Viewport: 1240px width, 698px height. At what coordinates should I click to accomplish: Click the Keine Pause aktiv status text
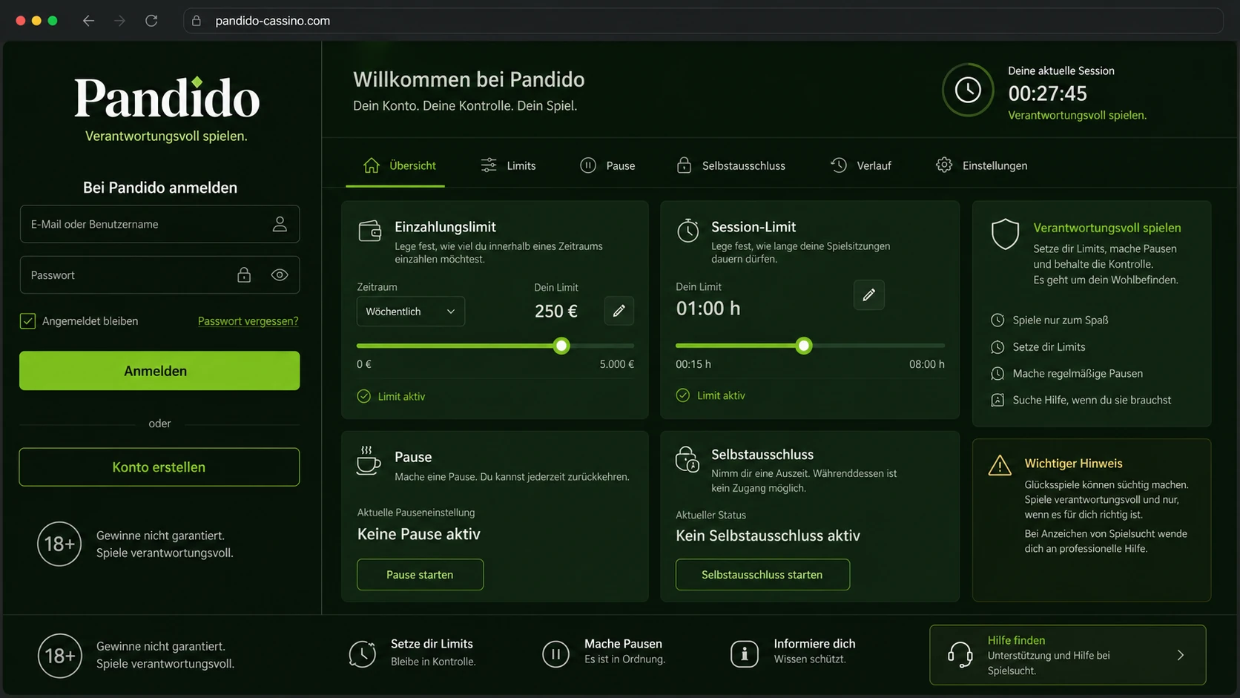point(419,534)
